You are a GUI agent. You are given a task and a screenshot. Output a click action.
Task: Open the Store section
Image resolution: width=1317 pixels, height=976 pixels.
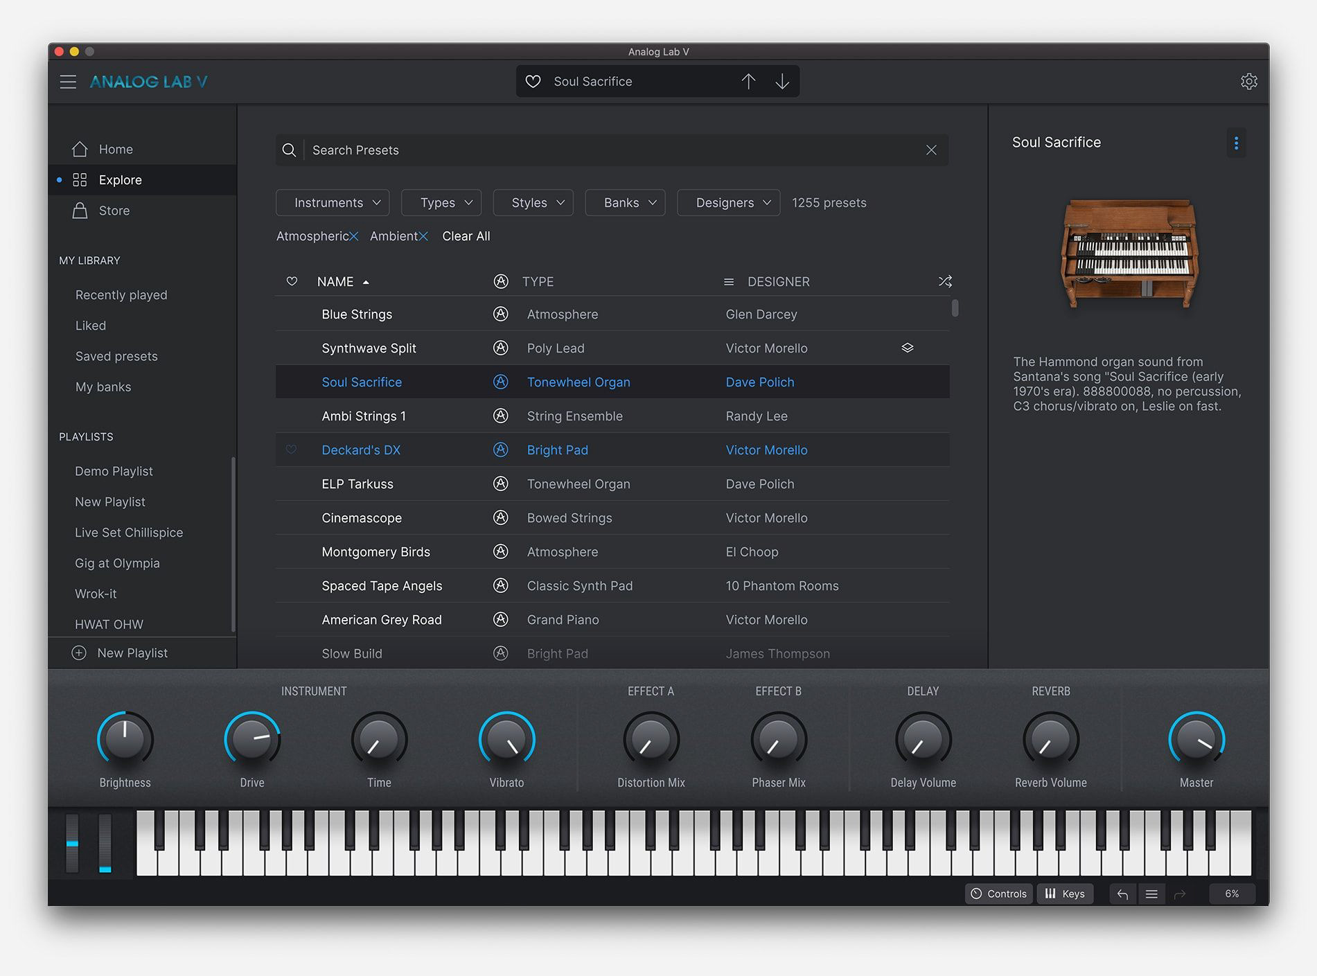[143, 211]
